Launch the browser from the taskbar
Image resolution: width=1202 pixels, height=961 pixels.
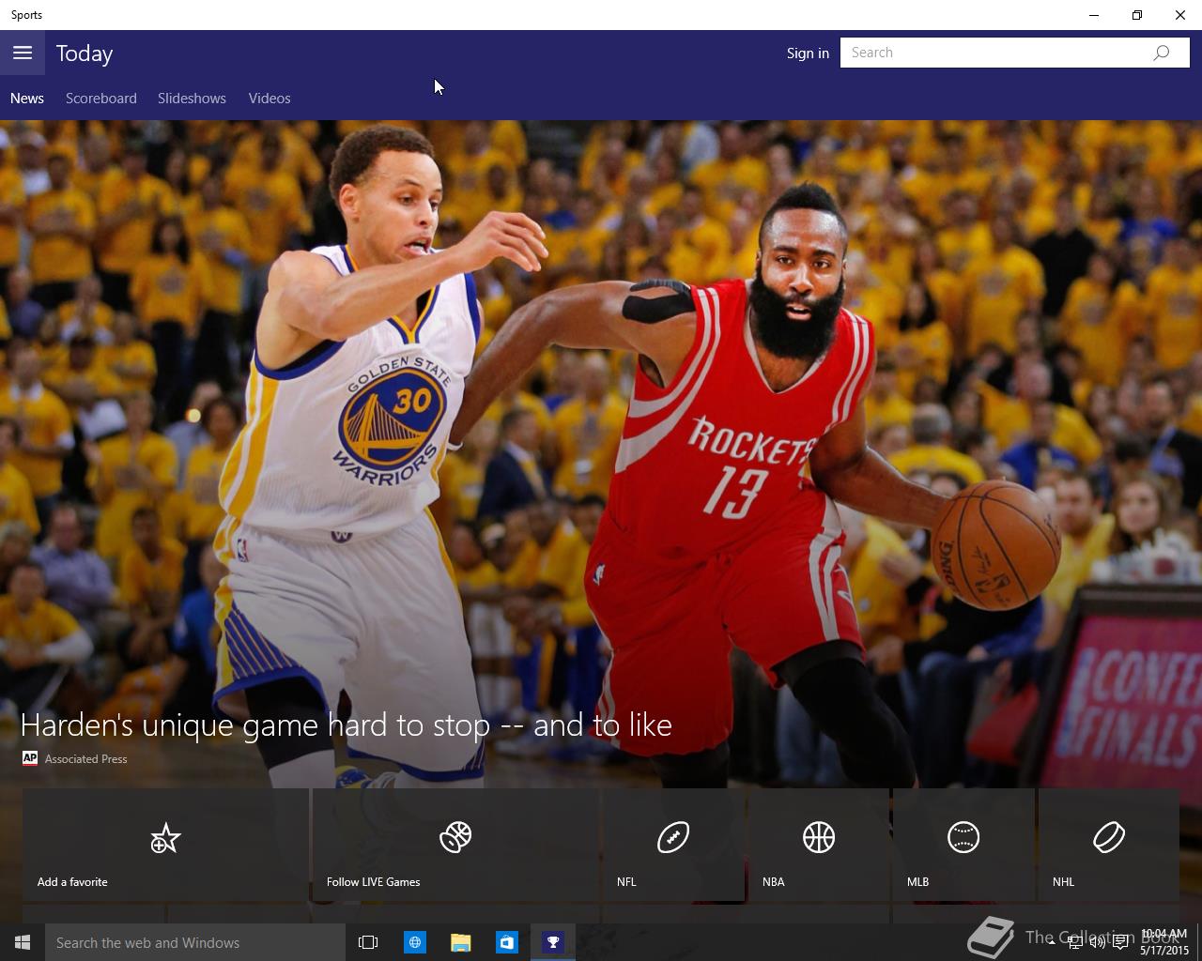[x=414, y=942]
